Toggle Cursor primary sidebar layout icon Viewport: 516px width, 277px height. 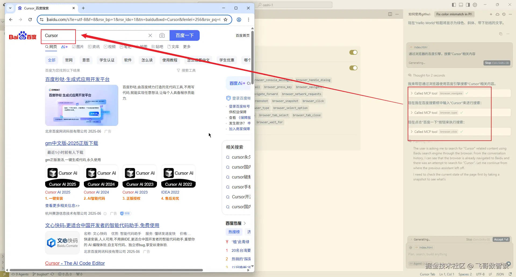point(454,5)
